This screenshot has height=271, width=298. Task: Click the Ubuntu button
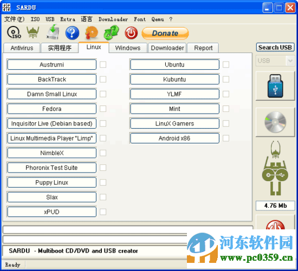(x=174, y=64)
